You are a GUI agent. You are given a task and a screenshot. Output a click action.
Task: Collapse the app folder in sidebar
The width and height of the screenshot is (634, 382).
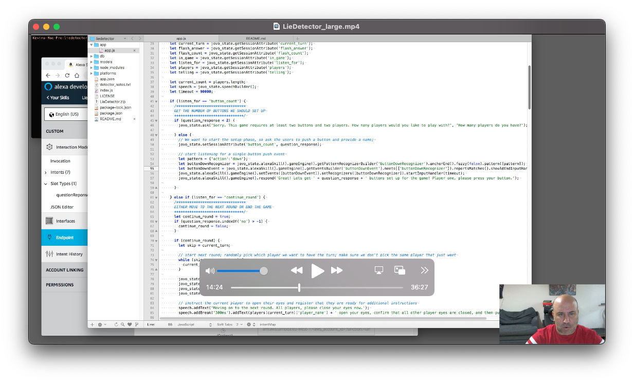(x=92, y=45)
